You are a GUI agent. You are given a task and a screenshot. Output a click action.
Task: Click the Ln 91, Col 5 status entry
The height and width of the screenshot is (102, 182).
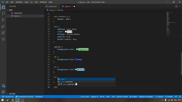85,97
